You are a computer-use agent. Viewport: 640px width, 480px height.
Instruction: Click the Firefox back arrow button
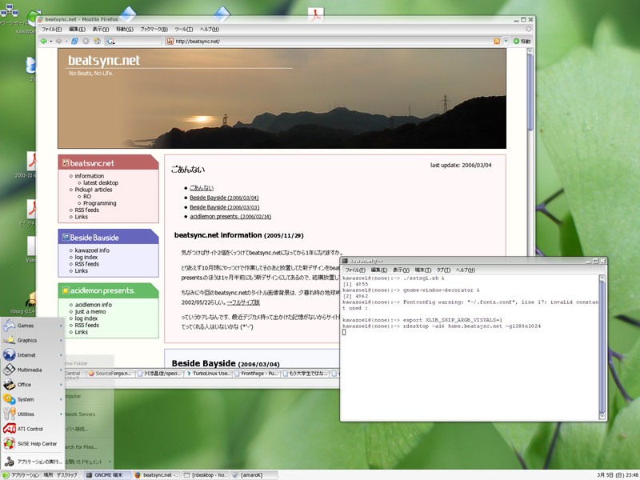pos(44,41)
